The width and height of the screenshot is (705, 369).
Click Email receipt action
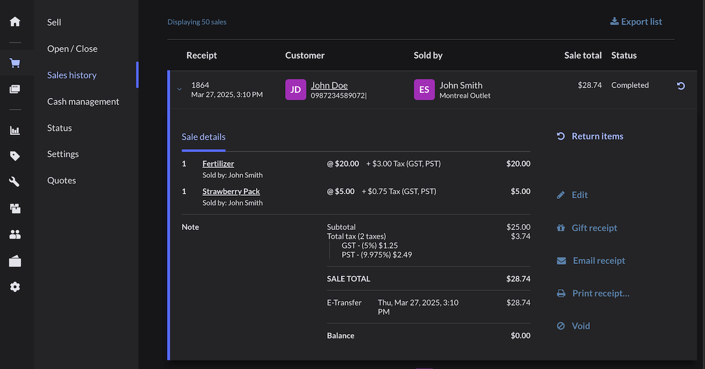[x=599, y=260]
